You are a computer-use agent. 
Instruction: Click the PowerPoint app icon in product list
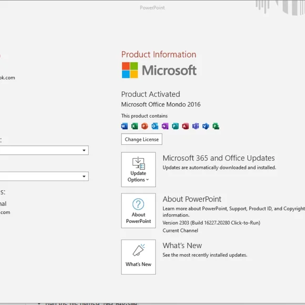click(145, 126)
